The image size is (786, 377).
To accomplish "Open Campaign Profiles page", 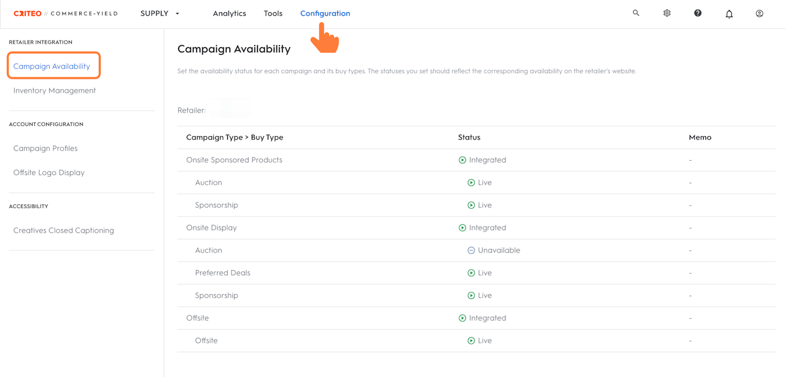I will [x=45, y=149].
